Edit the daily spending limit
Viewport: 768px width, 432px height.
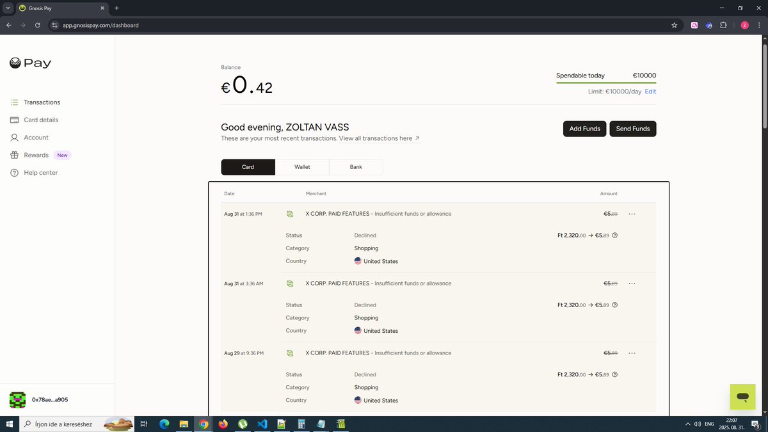[x=650, y=92]
